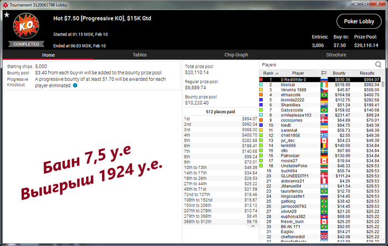Viewport: 388px width, 246px height.
Task: Click the favorite star icon
Action: tap(7, 15)
